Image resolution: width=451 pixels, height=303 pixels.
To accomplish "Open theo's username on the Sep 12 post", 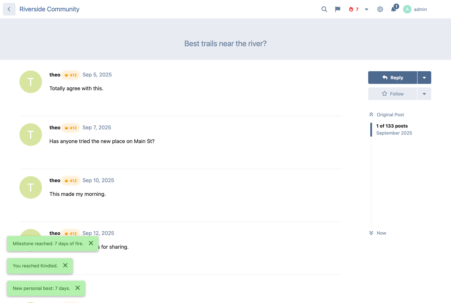I will tap(55, 233).
